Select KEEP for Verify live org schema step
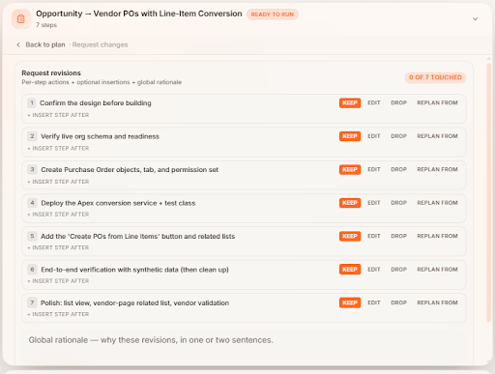 350,136
